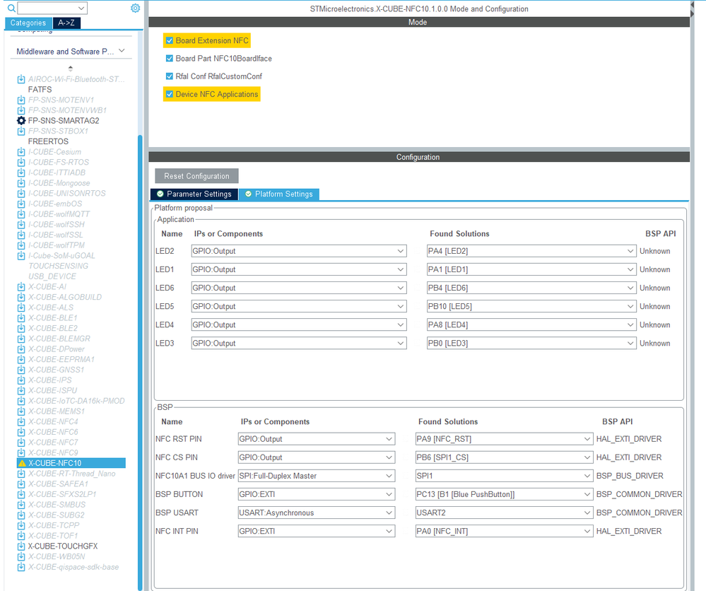The height and width of the screenshot is (591, 706).
Task: Open Parameter Settings tab
Action: pos(194,194)
